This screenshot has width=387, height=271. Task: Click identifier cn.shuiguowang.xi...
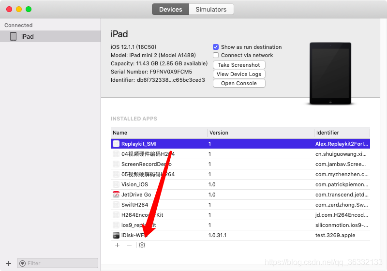[x=341, y=154]
